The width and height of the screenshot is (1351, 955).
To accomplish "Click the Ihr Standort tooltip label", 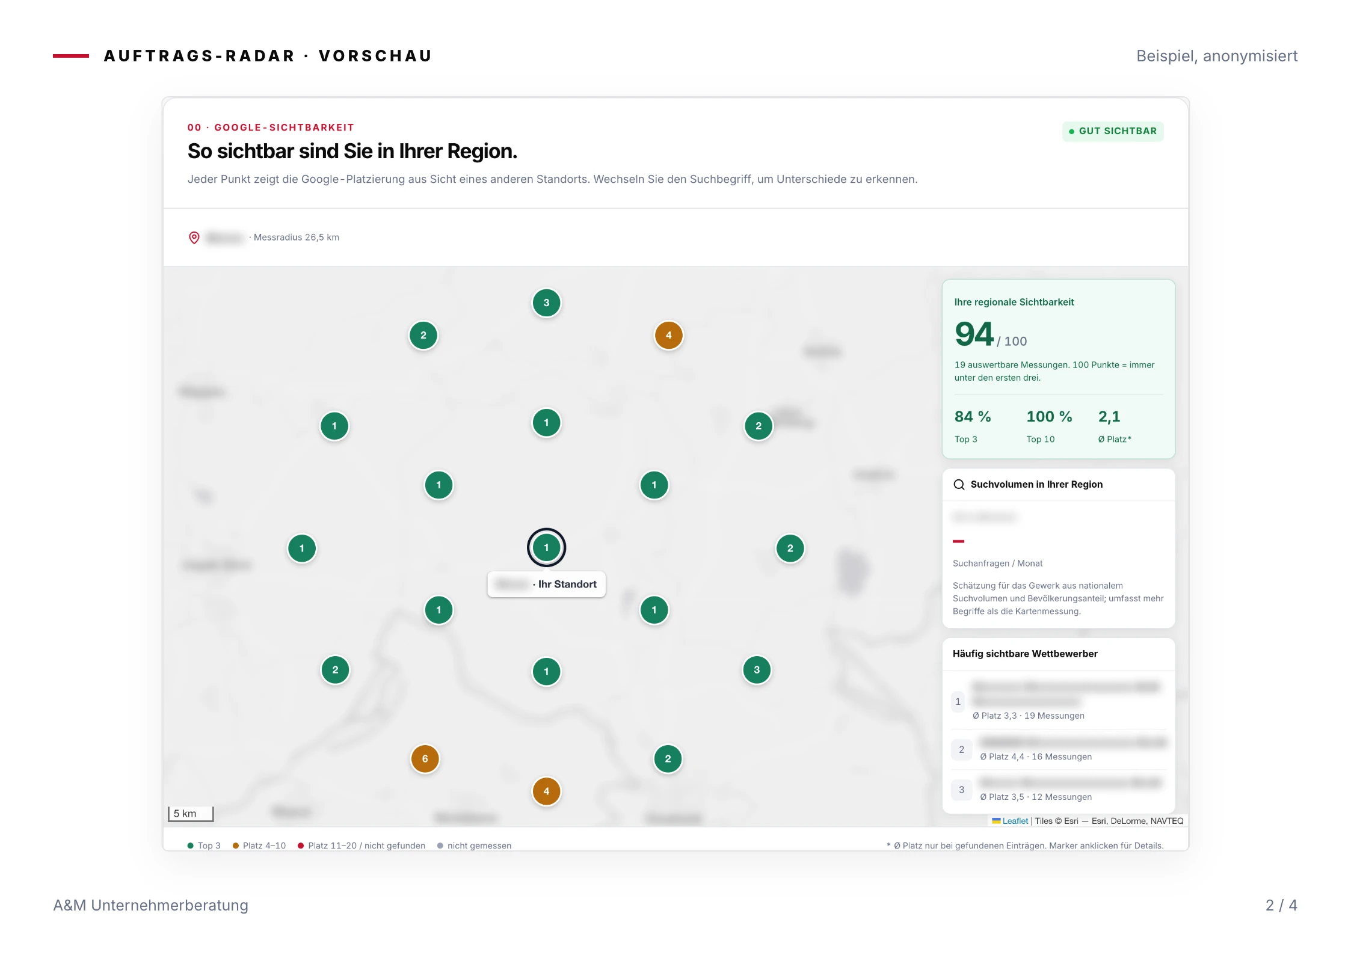I will (546, 584).
